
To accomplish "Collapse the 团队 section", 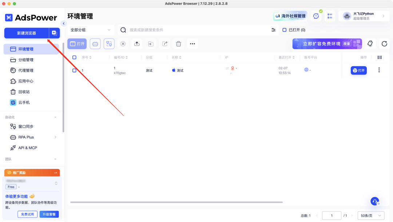I will coord(55,159).
